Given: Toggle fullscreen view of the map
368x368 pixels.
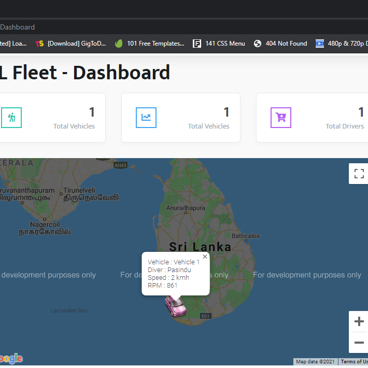Looking at the screenshot, I should tap(359, 174).
